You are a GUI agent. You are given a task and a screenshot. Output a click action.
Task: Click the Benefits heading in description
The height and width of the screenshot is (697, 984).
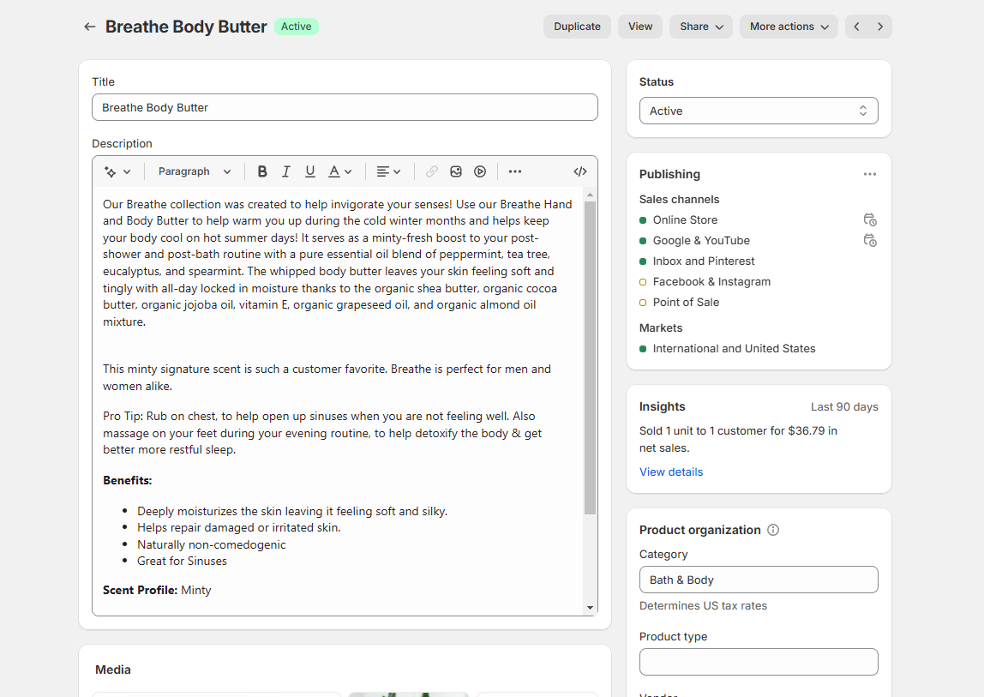click(128, 480)
